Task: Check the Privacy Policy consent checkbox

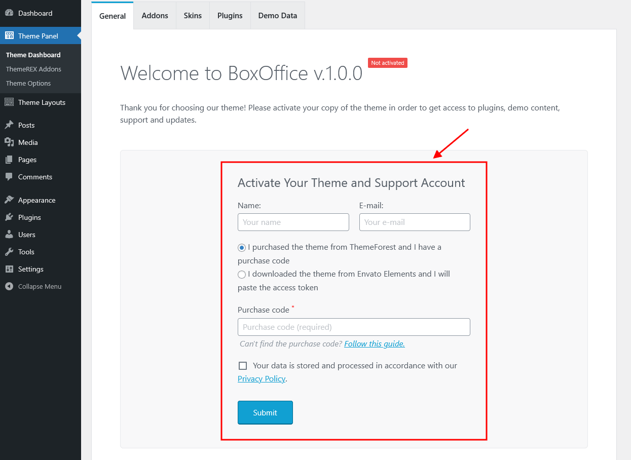Action: pos(243,366)
